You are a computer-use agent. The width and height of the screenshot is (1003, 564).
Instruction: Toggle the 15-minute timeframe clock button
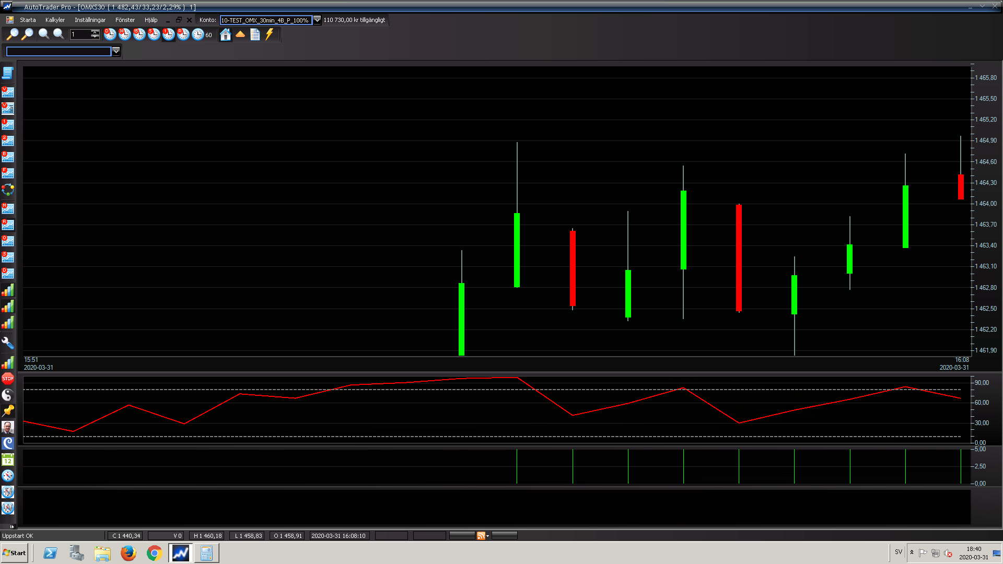(139, 34)
